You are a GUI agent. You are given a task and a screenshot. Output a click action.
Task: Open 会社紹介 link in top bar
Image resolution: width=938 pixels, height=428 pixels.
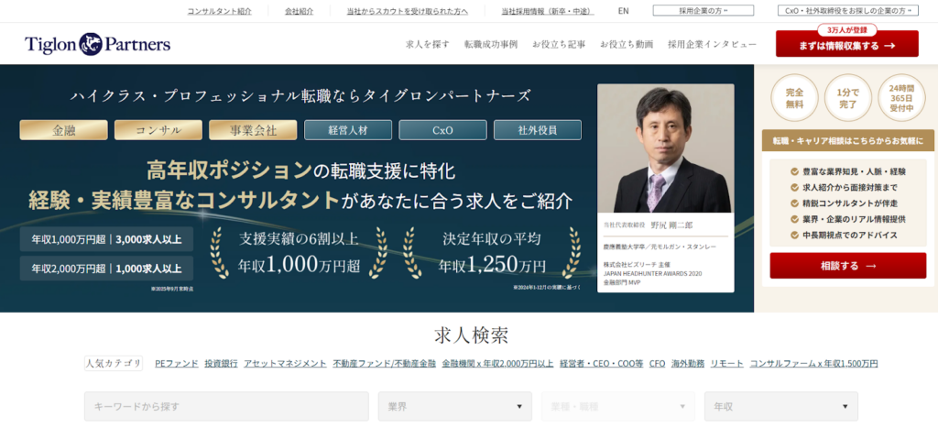tap(300, 11)
